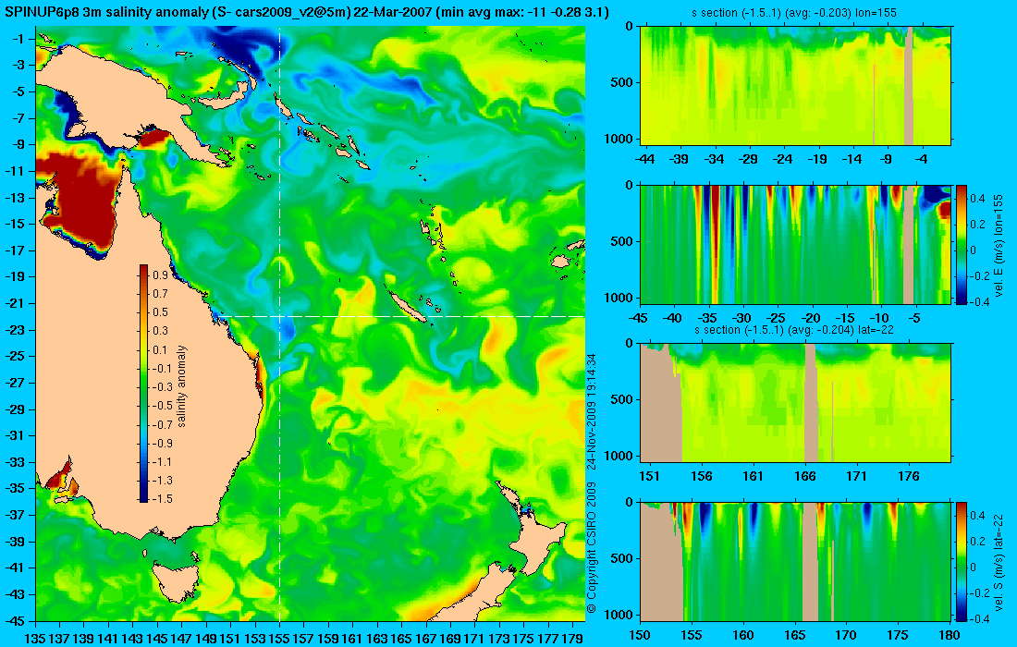
Task: Click the New Caledonia island on the map
Action: click(408, 305)
